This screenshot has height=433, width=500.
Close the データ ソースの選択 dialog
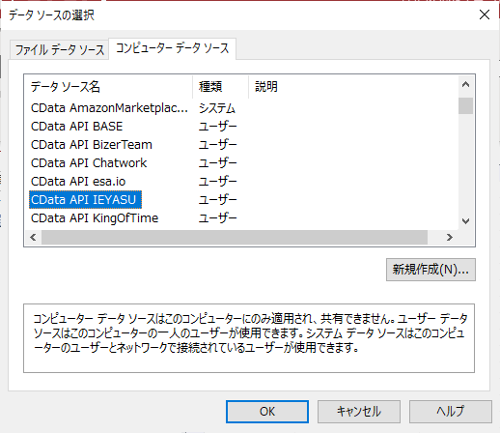pos(485,14)
